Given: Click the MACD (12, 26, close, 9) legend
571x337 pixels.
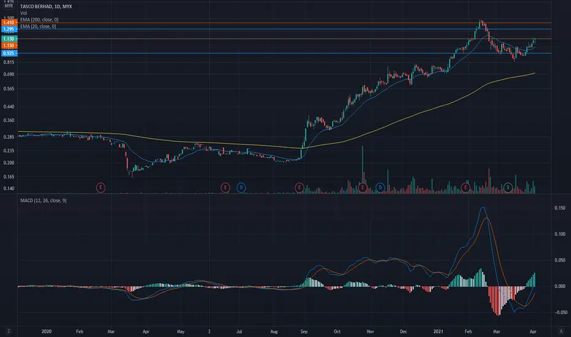Looking at the screenshot, I should (x=43, y=200).
